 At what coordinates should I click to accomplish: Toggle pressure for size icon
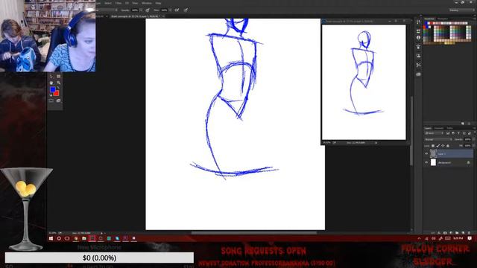(186, 10)
